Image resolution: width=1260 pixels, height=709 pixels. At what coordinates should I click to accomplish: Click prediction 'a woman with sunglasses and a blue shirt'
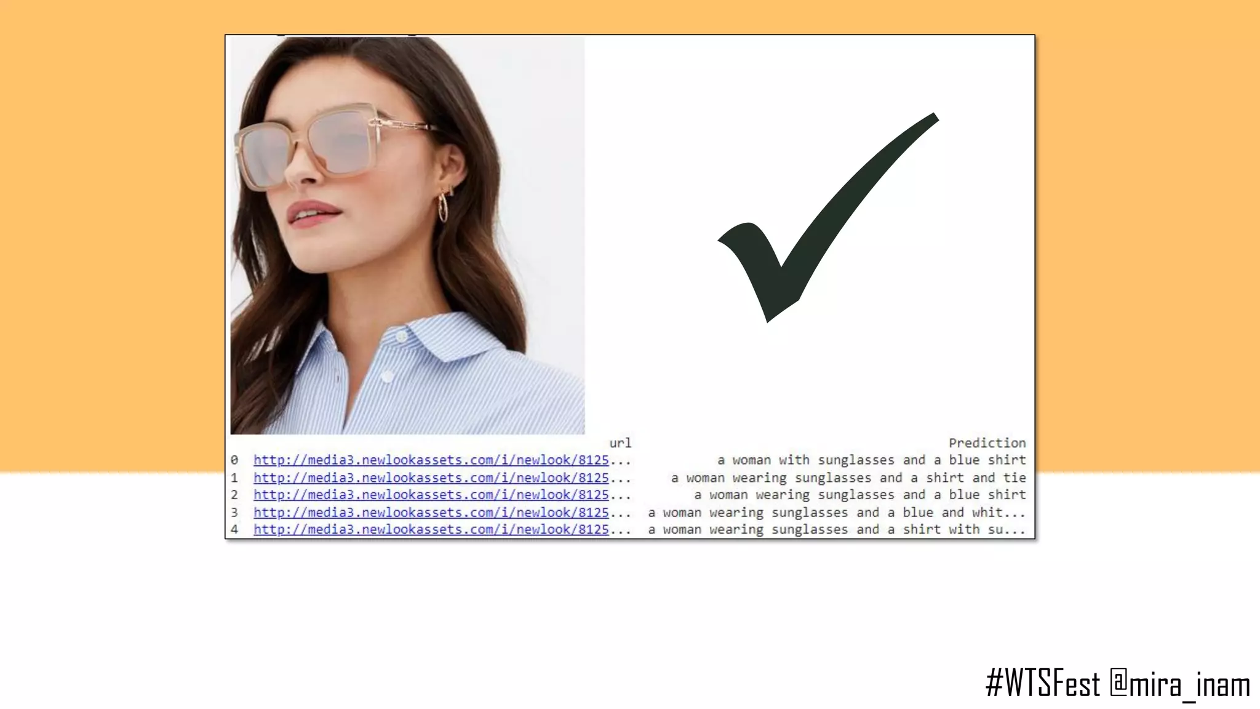871,460
